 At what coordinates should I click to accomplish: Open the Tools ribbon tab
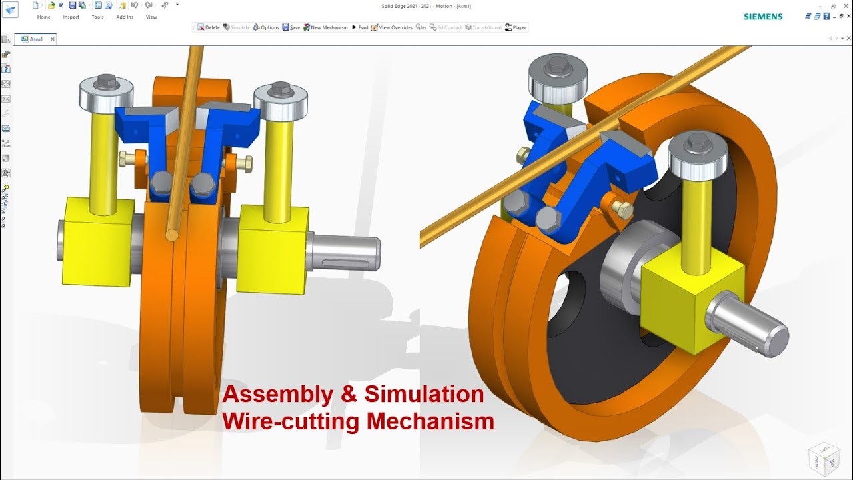97,17
